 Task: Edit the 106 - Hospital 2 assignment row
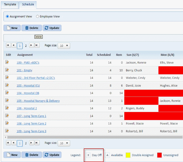coord(7,108)
